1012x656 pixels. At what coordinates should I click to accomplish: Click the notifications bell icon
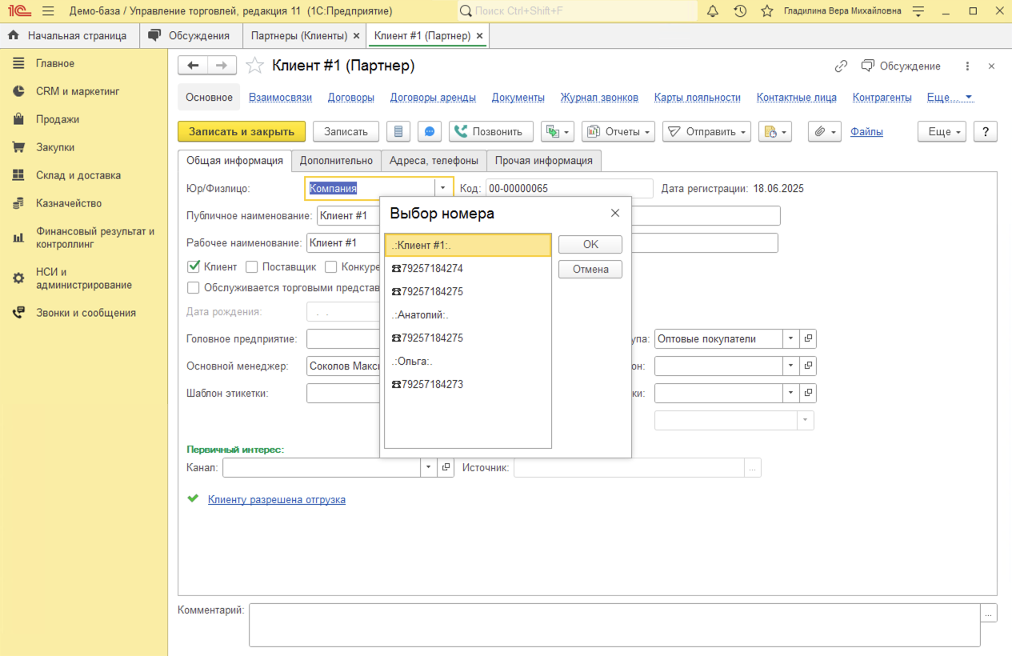pyautogui.click(x=713, y=11)
